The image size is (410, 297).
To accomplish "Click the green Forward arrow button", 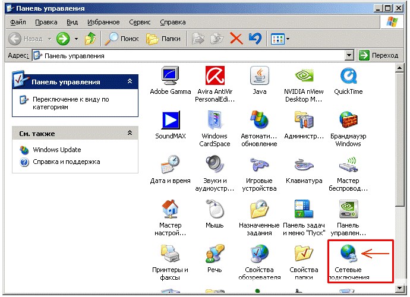I will pos(63,39).
